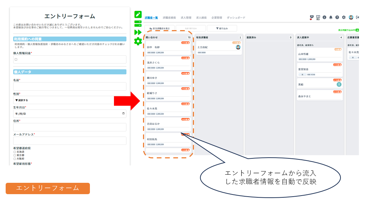The width and height of the screenshot is (372, 203).
Task: Click the 080-4548 tag on 重里知音 card
Action: (x=311, y=74)
